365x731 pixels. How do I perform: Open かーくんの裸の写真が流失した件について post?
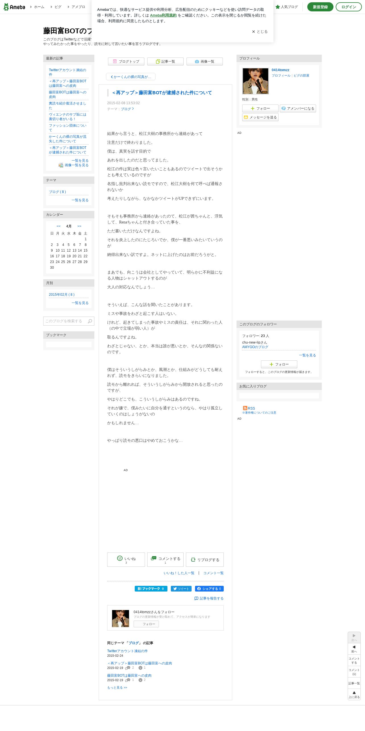(x=67, y=139)
